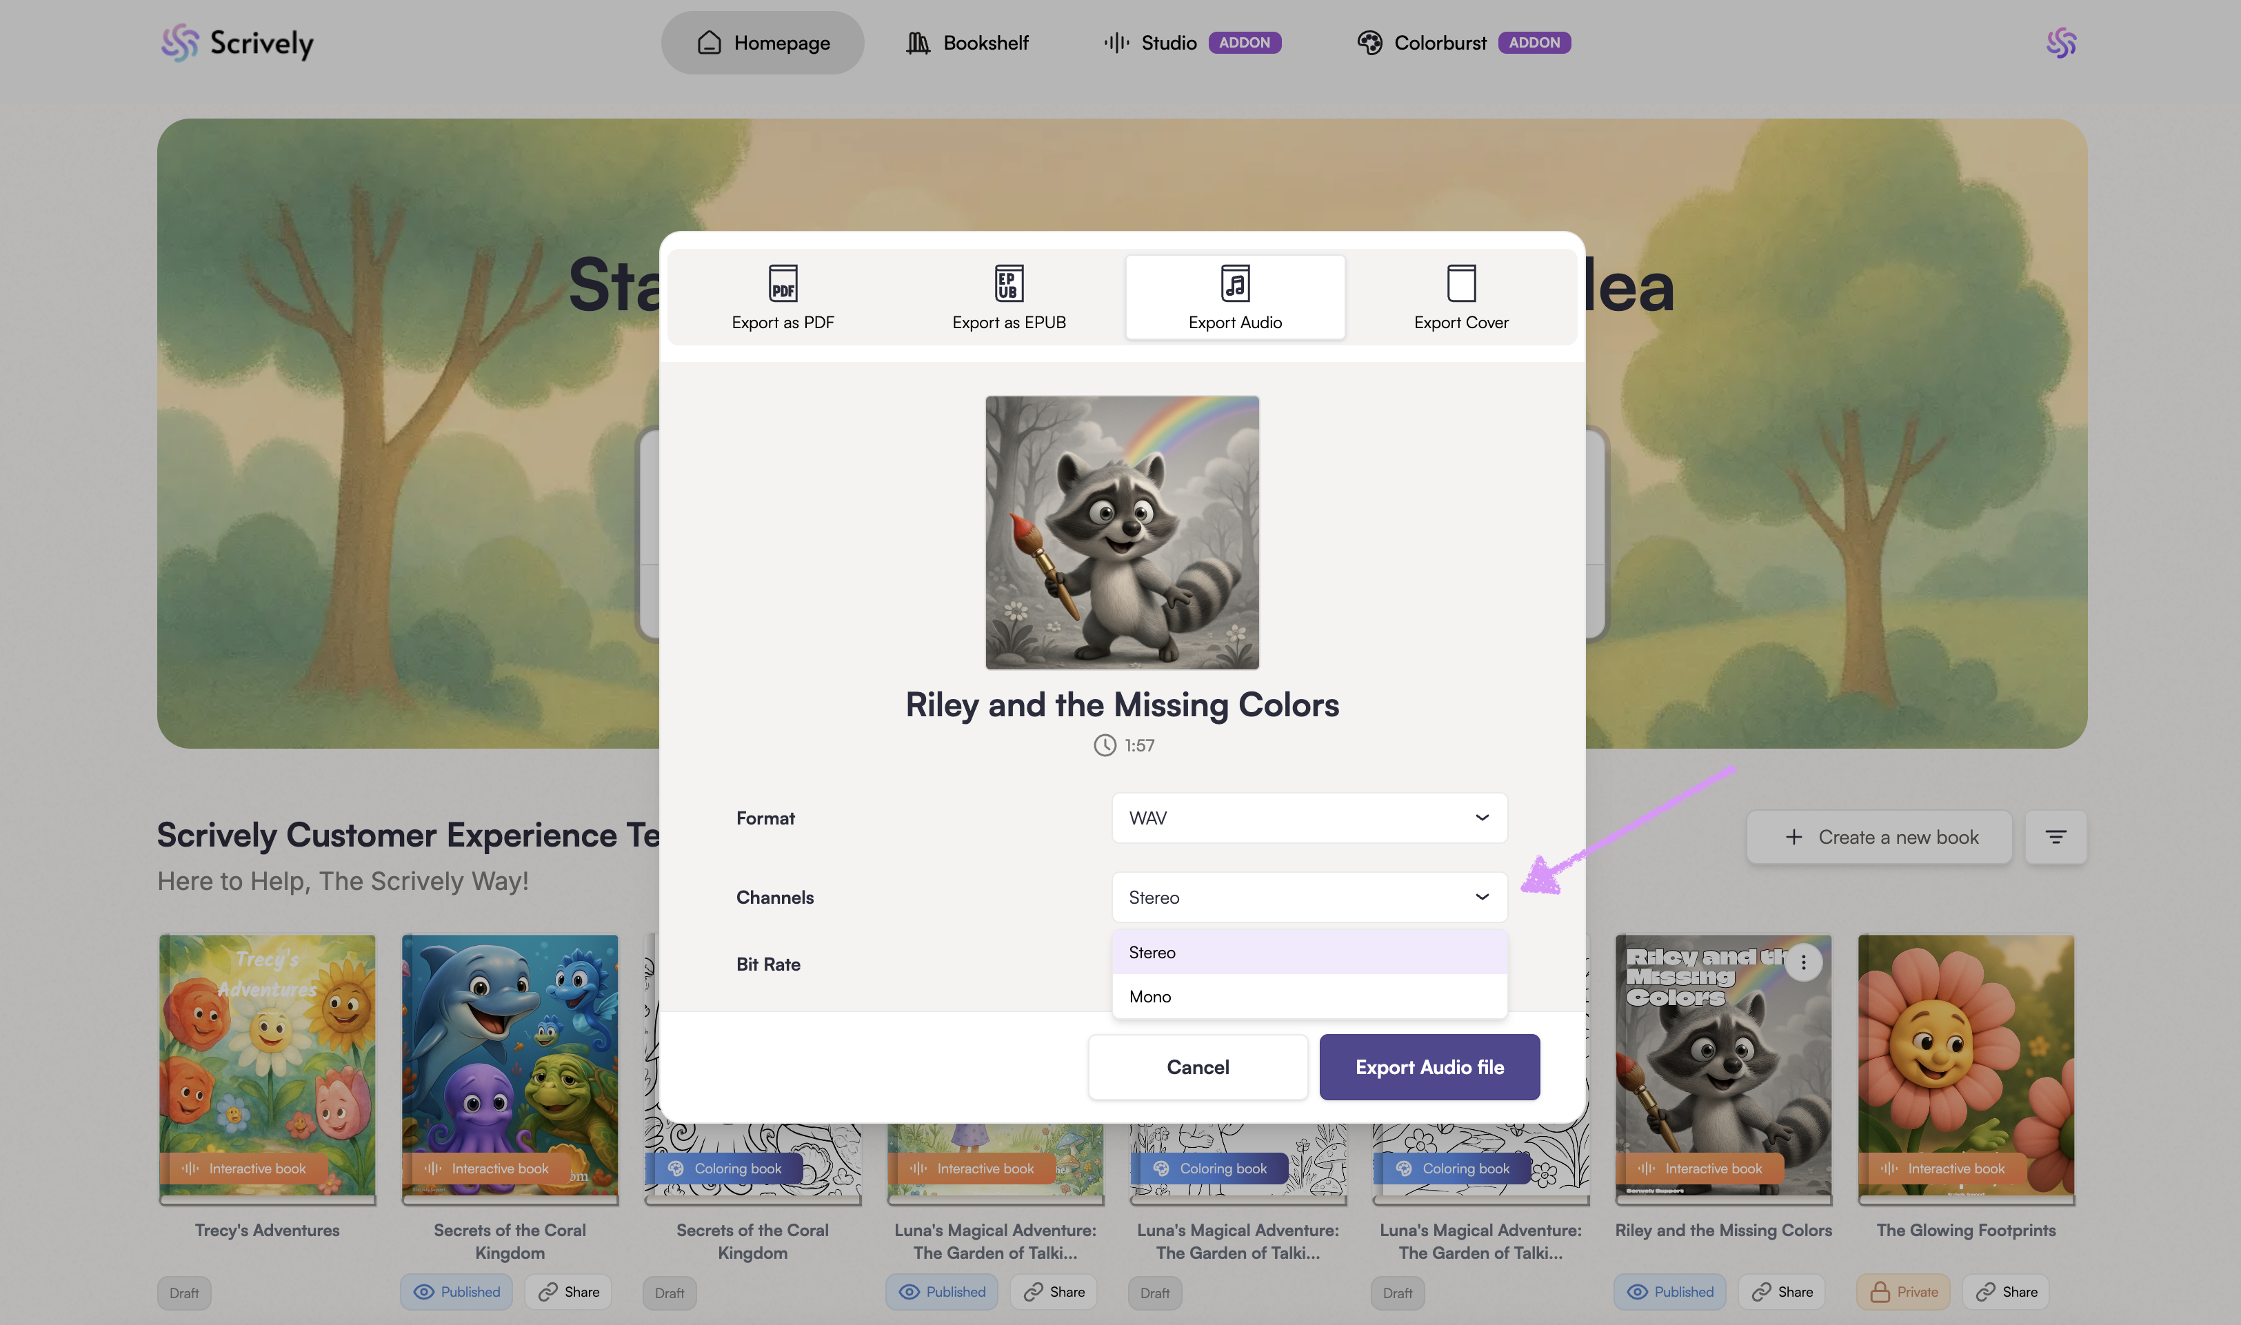Open the filter icon beside Create a new book
Viewport: 2241px width, 1325px height.
(2056, 837)
